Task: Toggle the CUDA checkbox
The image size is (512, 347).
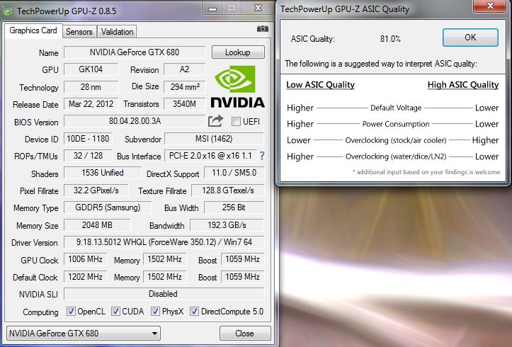Action: coord(115,311)
